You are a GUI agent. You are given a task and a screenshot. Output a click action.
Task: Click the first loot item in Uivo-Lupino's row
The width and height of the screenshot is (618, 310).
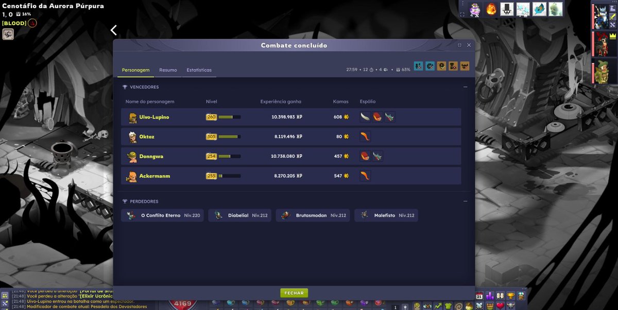(x=365, y=117)
